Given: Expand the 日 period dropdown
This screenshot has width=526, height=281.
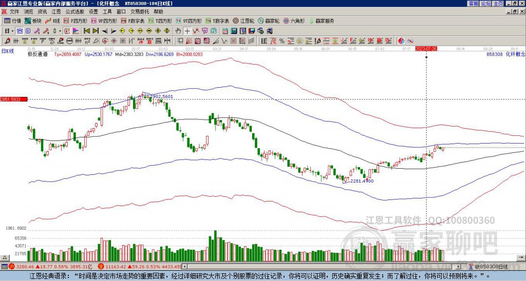Looking at the screenshot, I should pyautogui.click(x=9, y=31).
